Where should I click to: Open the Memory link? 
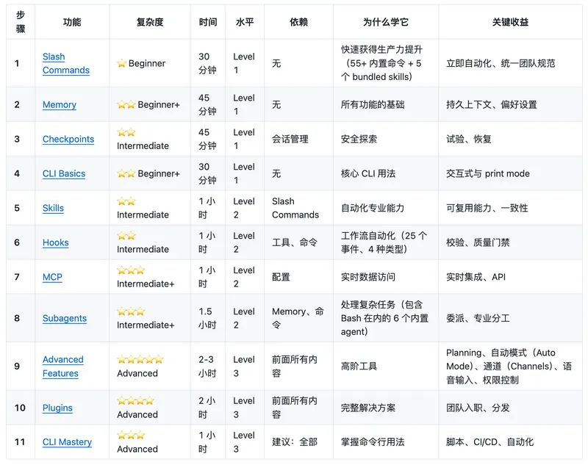(60, 104)
